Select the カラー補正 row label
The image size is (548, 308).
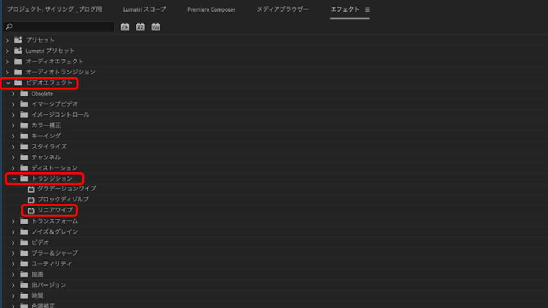(46, 125)
